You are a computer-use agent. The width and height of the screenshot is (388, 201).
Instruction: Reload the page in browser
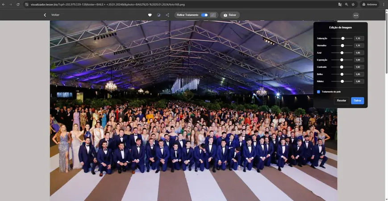tap(18, 4)
